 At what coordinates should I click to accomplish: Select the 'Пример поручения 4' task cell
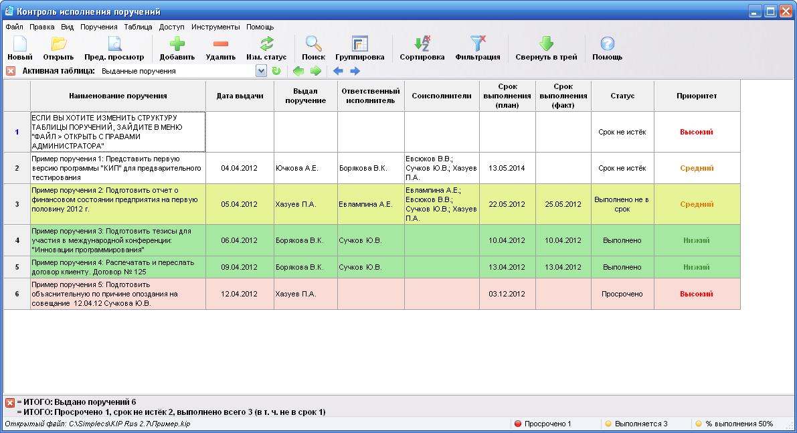pyautogui.click(x=118, y=267)
